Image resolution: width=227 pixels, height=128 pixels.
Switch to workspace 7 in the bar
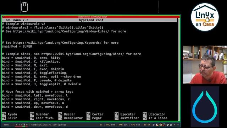click(19, 125)
